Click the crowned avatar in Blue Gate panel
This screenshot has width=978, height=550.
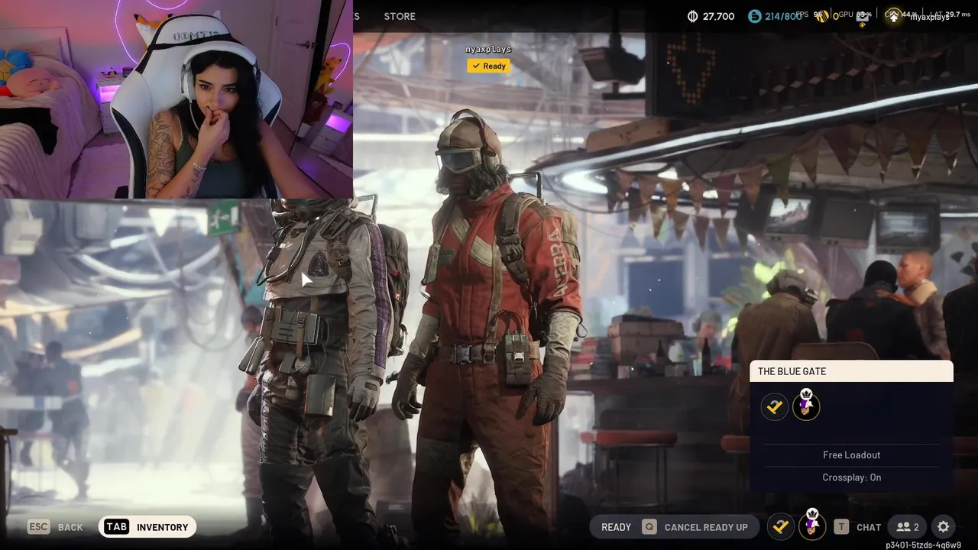coord(806,405)
